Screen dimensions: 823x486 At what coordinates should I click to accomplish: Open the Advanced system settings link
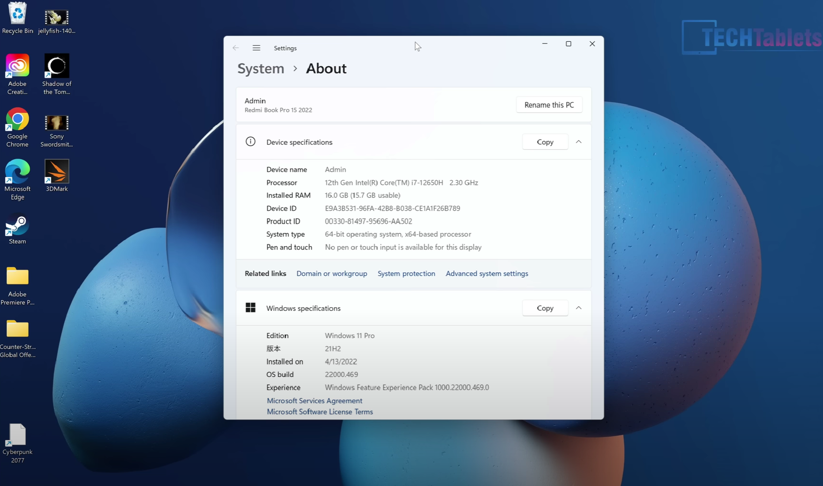(486, 273)
